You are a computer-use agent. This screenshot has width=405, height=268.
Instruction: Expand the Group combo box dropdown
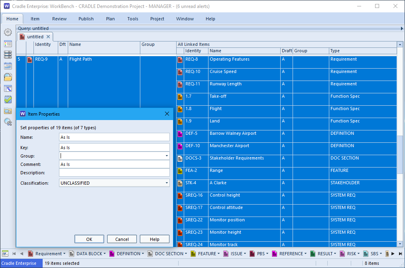coord(167,156)
